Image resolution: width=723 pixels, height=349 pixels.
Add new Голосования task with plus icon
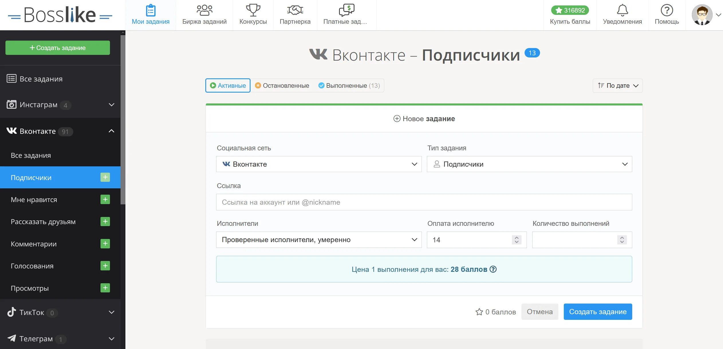pyautogui.click(x=105, y=266)
